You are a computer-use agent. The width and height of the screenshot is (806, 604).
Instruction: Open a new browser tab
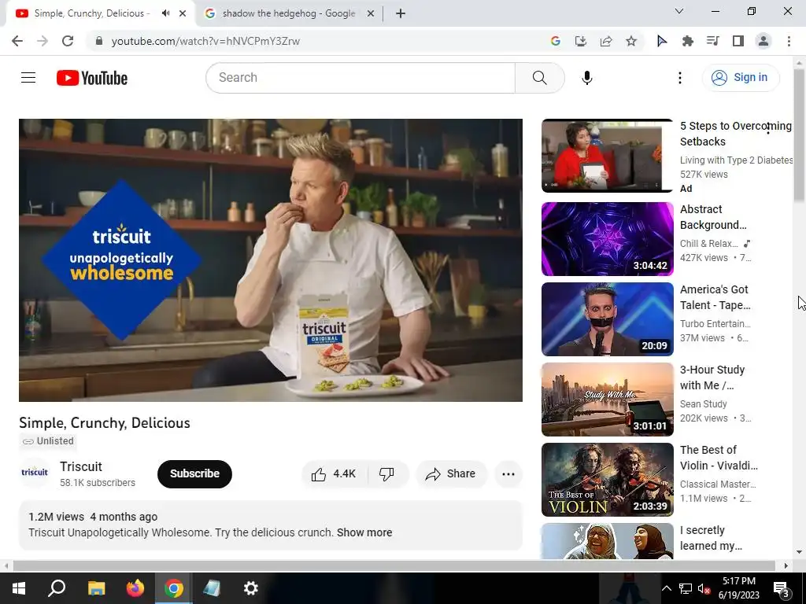[401, 13]
